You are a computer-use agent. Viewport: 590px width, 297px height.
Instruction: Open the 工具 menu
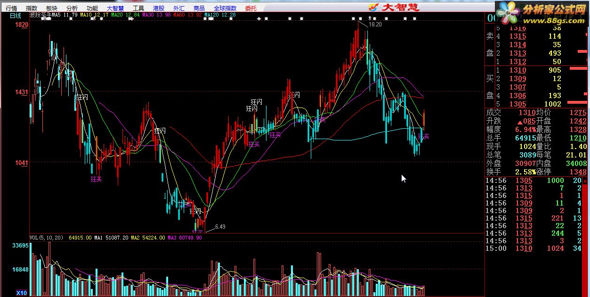[138, 8]
